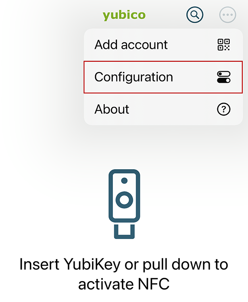Click the small LED dot on YubiKey graphic
This screenshot has width=248, height=302.
(x=124, y=180)
